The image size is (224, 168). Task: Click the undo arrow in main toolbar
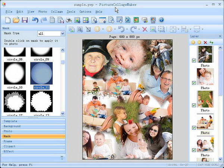point(35,20)
